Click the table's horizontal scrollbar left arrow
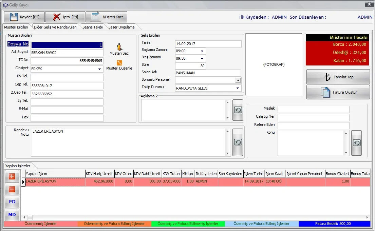The height and width of the screenshot is (231, 375). (24, 217)
